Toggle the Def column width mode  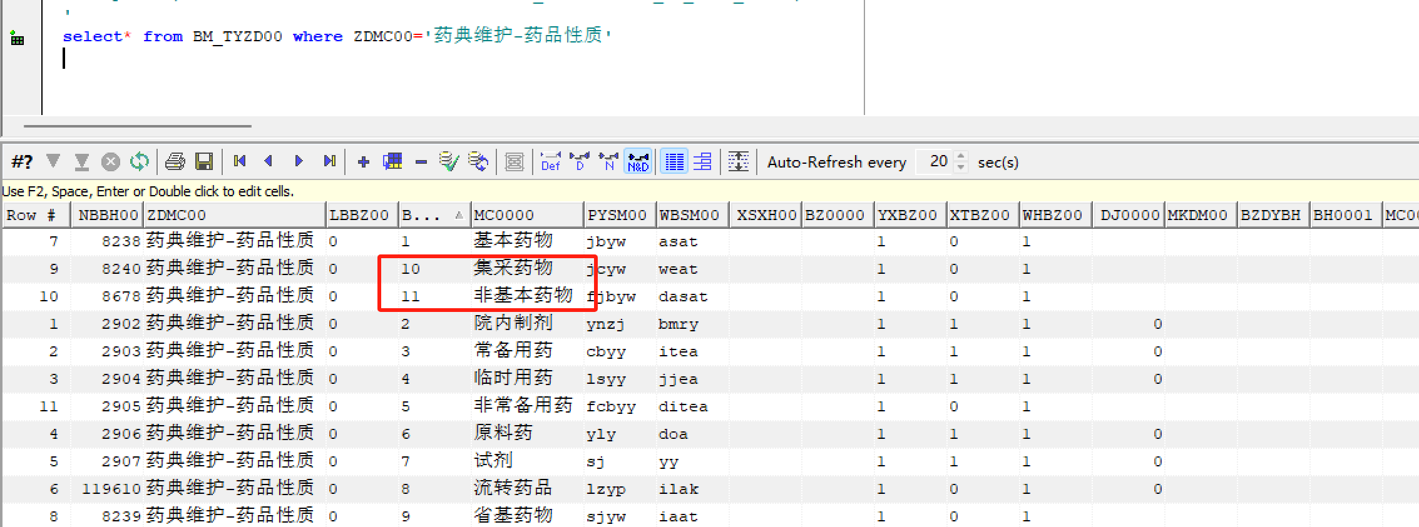click(x=550, y=162)
